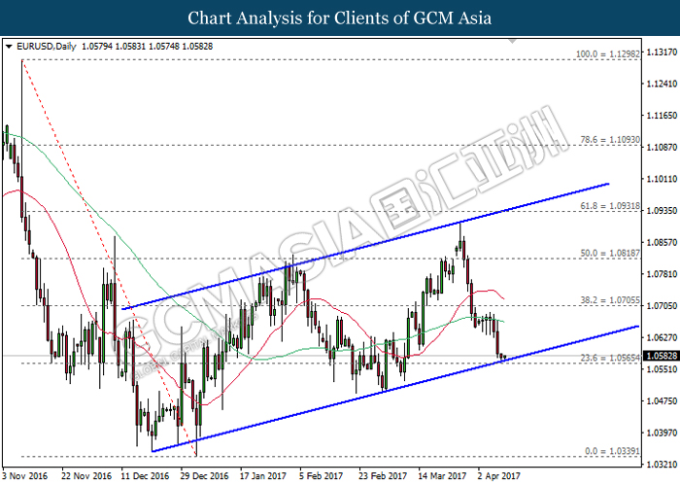Select the 78.6 = 1.10930 Fibonacci label
680x486 pixels.
coord(610,140)
